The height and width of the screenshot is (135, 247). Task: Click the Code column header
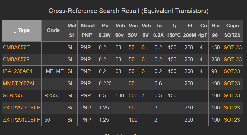click(x=53, y=31)
